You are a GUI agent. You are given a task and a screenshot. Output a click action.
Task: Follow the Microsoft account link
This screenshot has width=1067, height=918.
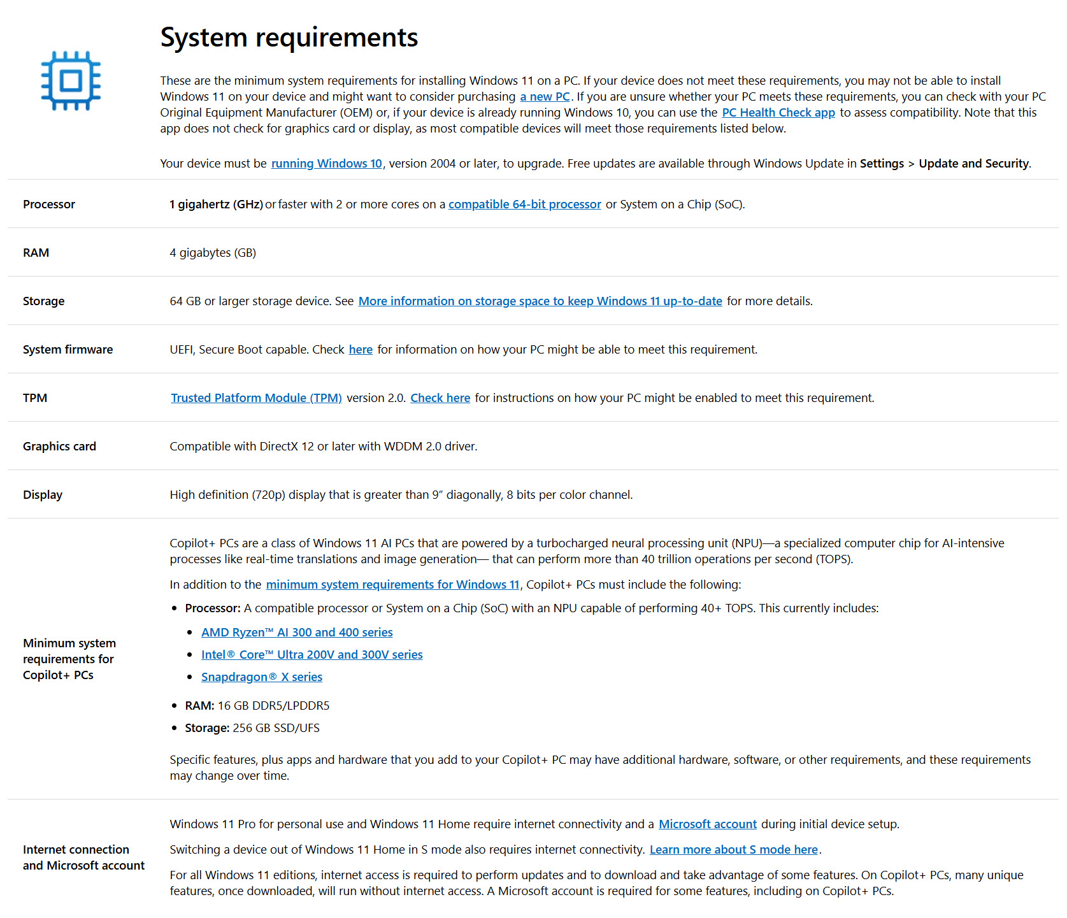[x=707, y=824]
